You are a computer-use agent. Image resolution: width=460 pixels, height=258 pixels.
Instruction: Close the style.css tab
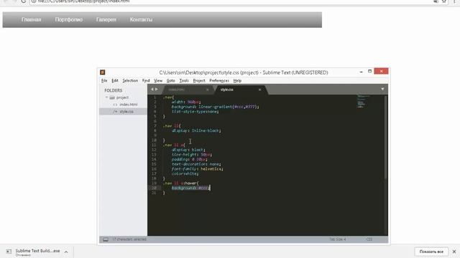pos(259,90)
